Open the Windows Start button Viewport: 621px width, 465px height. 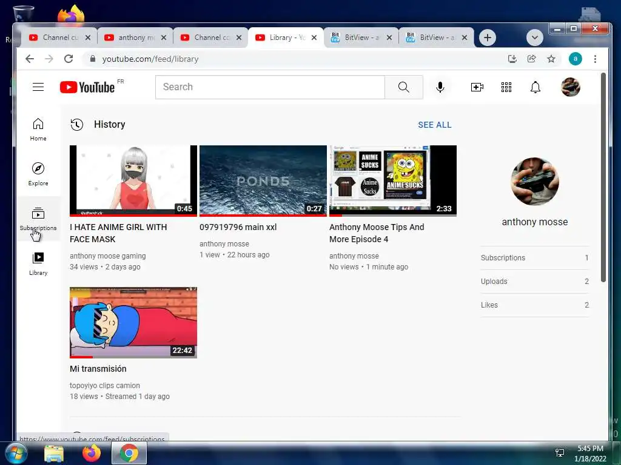point(16,453)
